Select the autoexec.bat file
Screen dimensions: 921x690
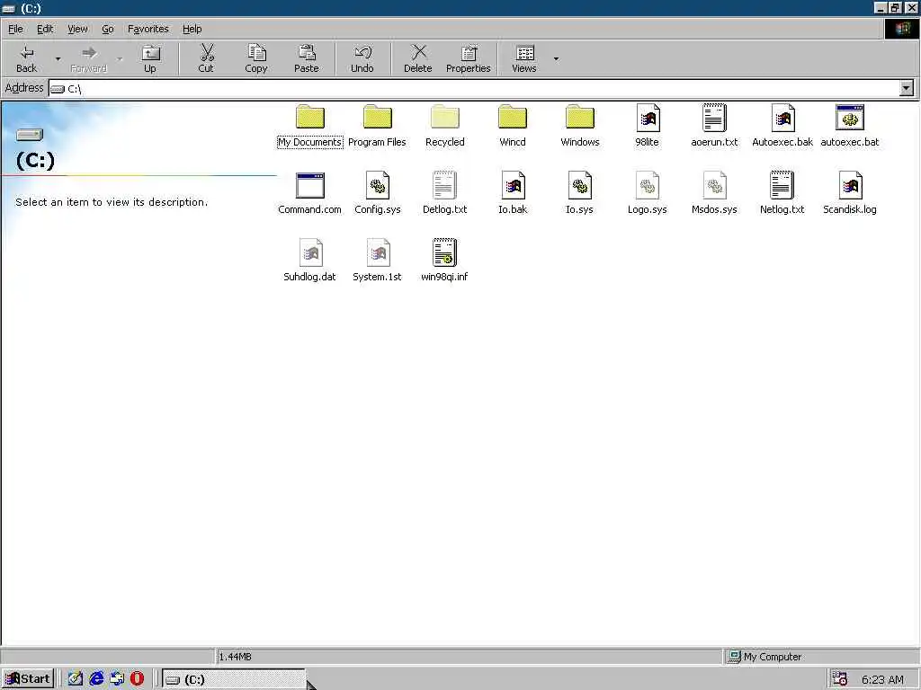(849, 126)
